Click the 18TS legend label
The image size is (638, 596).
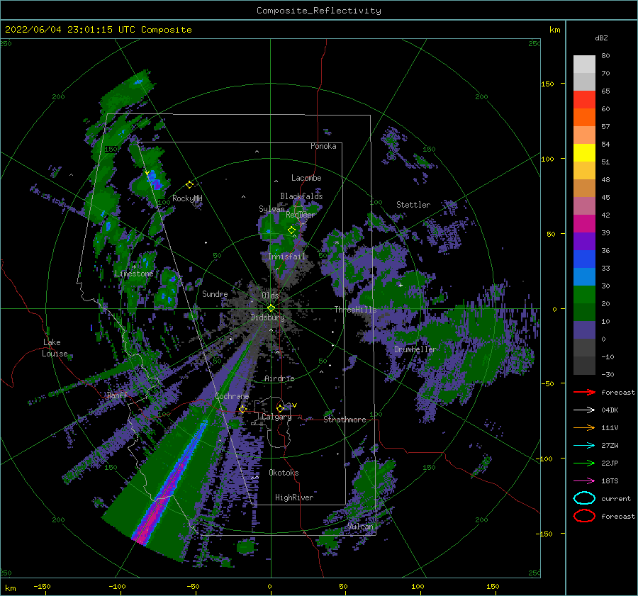pyautogui.click(x=610, y=481)
